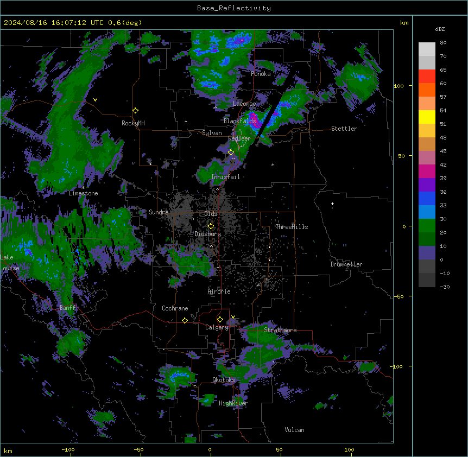Screen dimensions: 468x457
Task: Select the yellow 54-51 dBZ legend swatch
Action: [x=427, y=117]
